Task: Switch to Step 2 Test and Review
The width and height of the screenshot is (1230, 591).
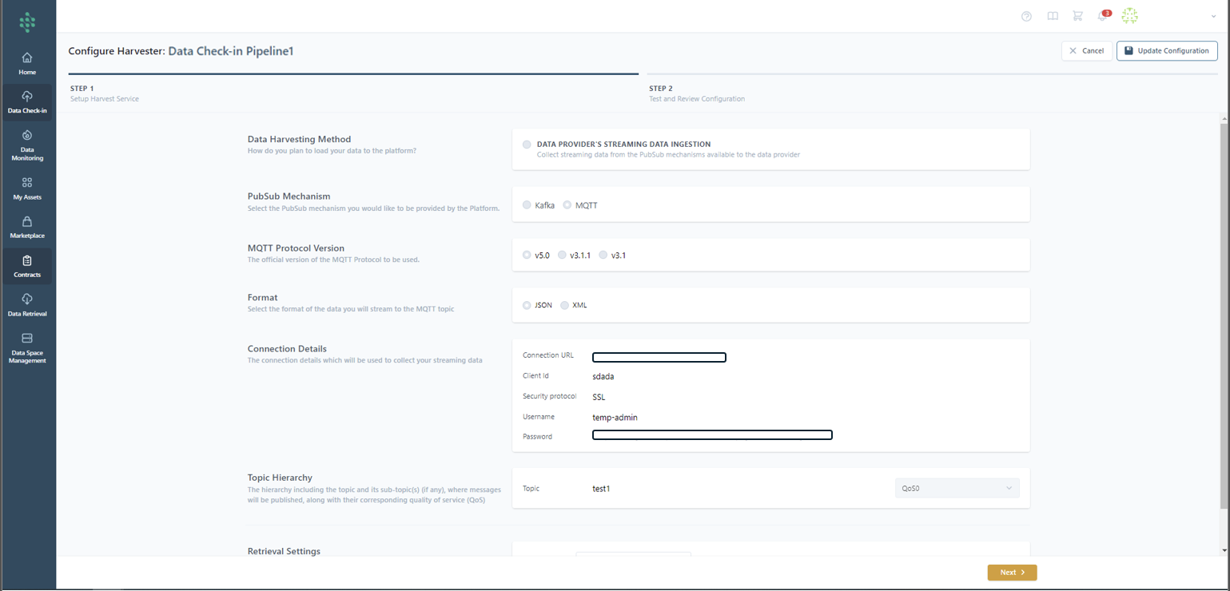Action: [696, 93]
